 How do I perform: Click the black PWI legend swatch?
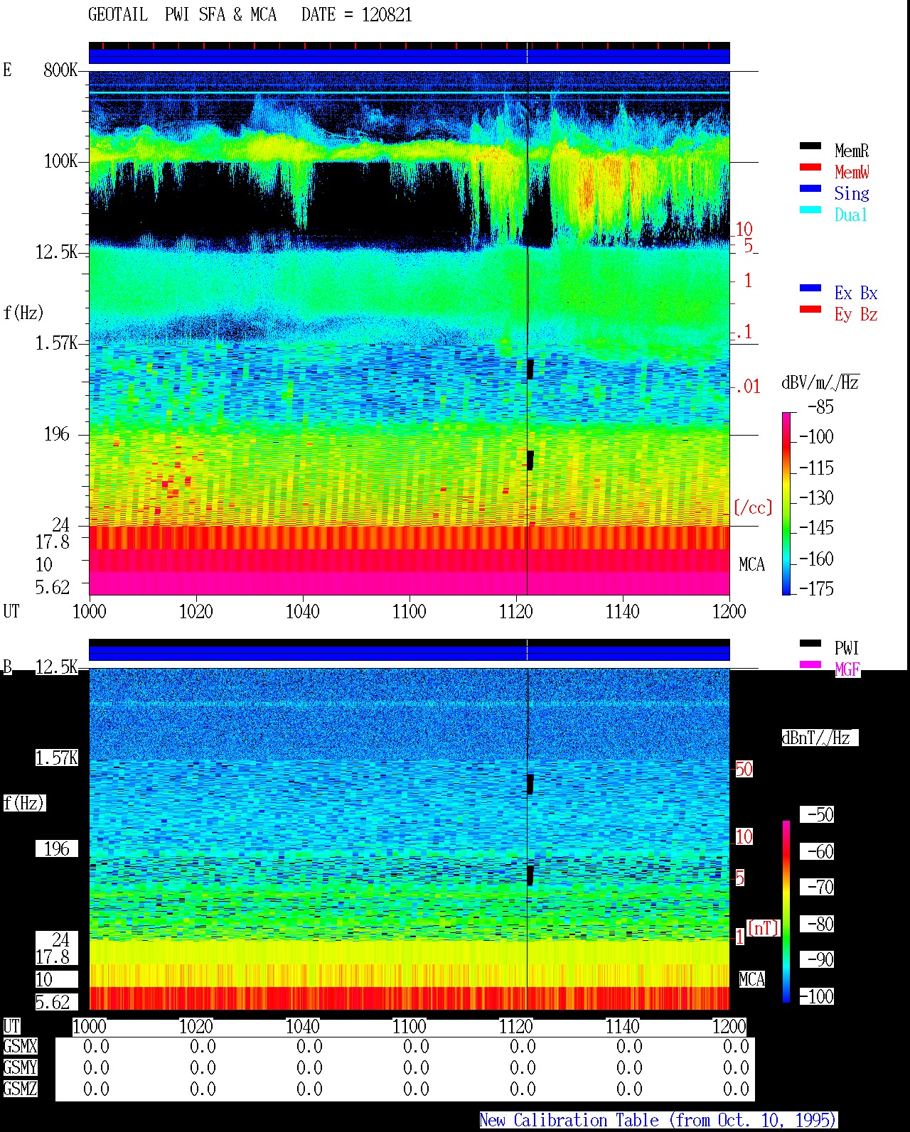(x=810, y=644)
